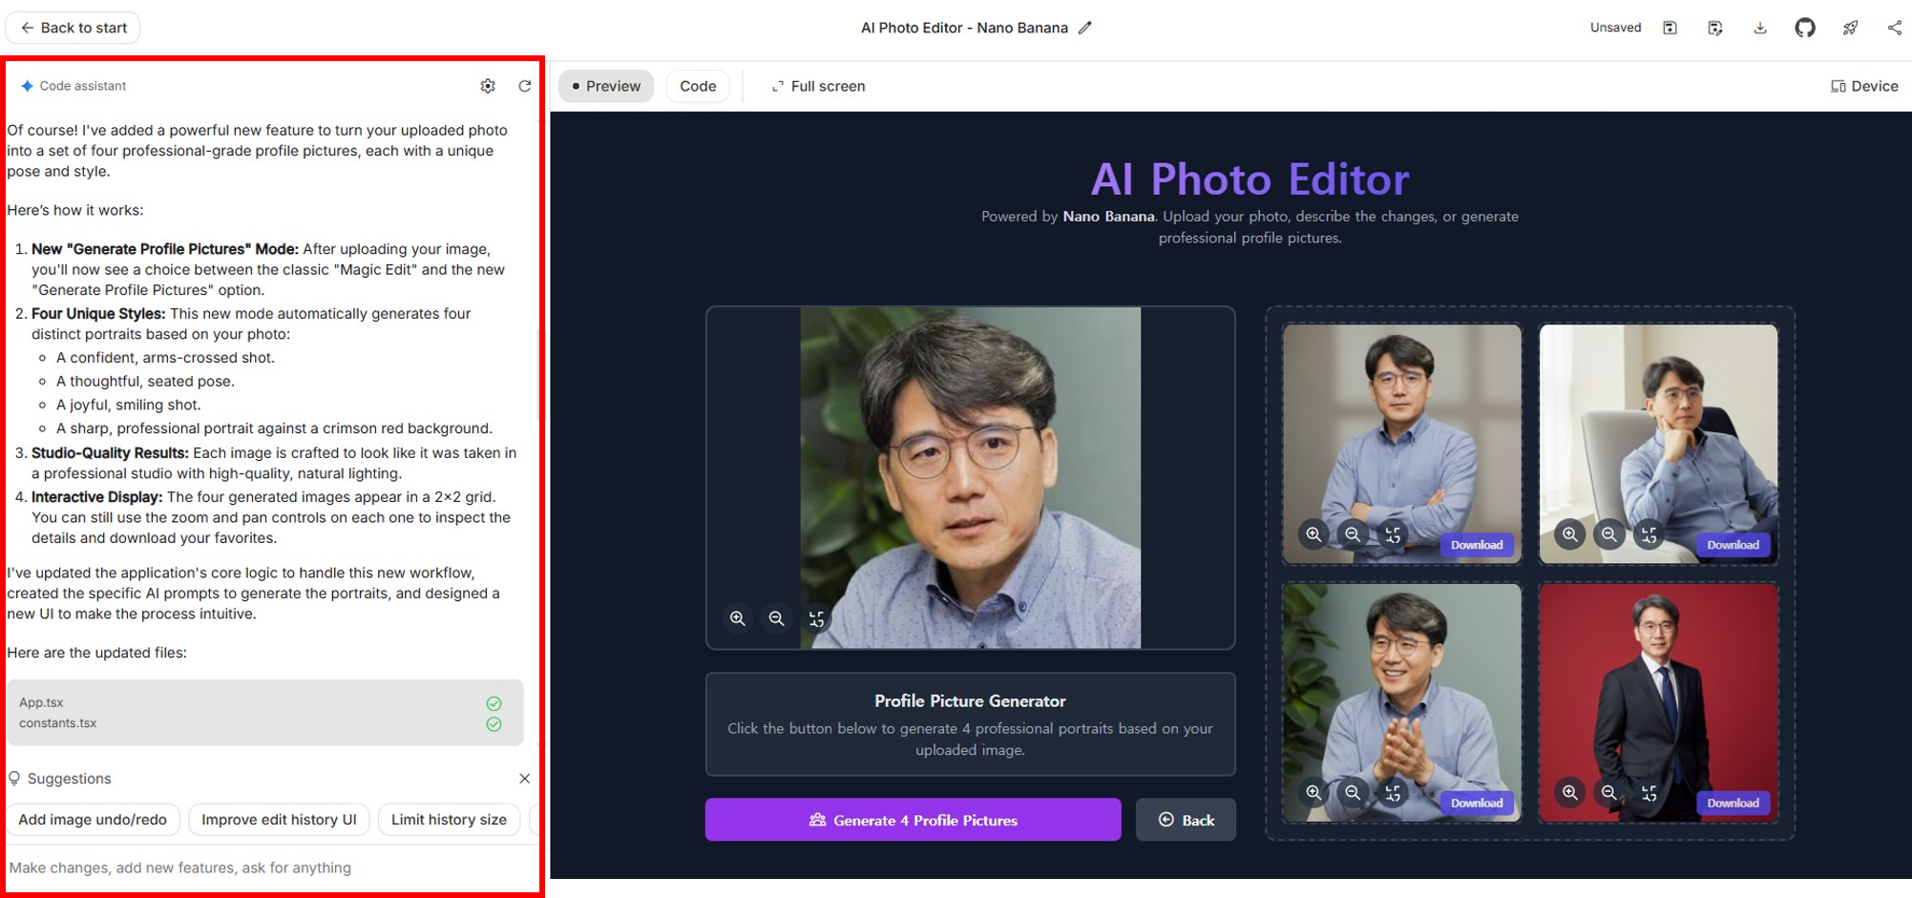Open Full screen view
1912x898 pixels.
818,86
